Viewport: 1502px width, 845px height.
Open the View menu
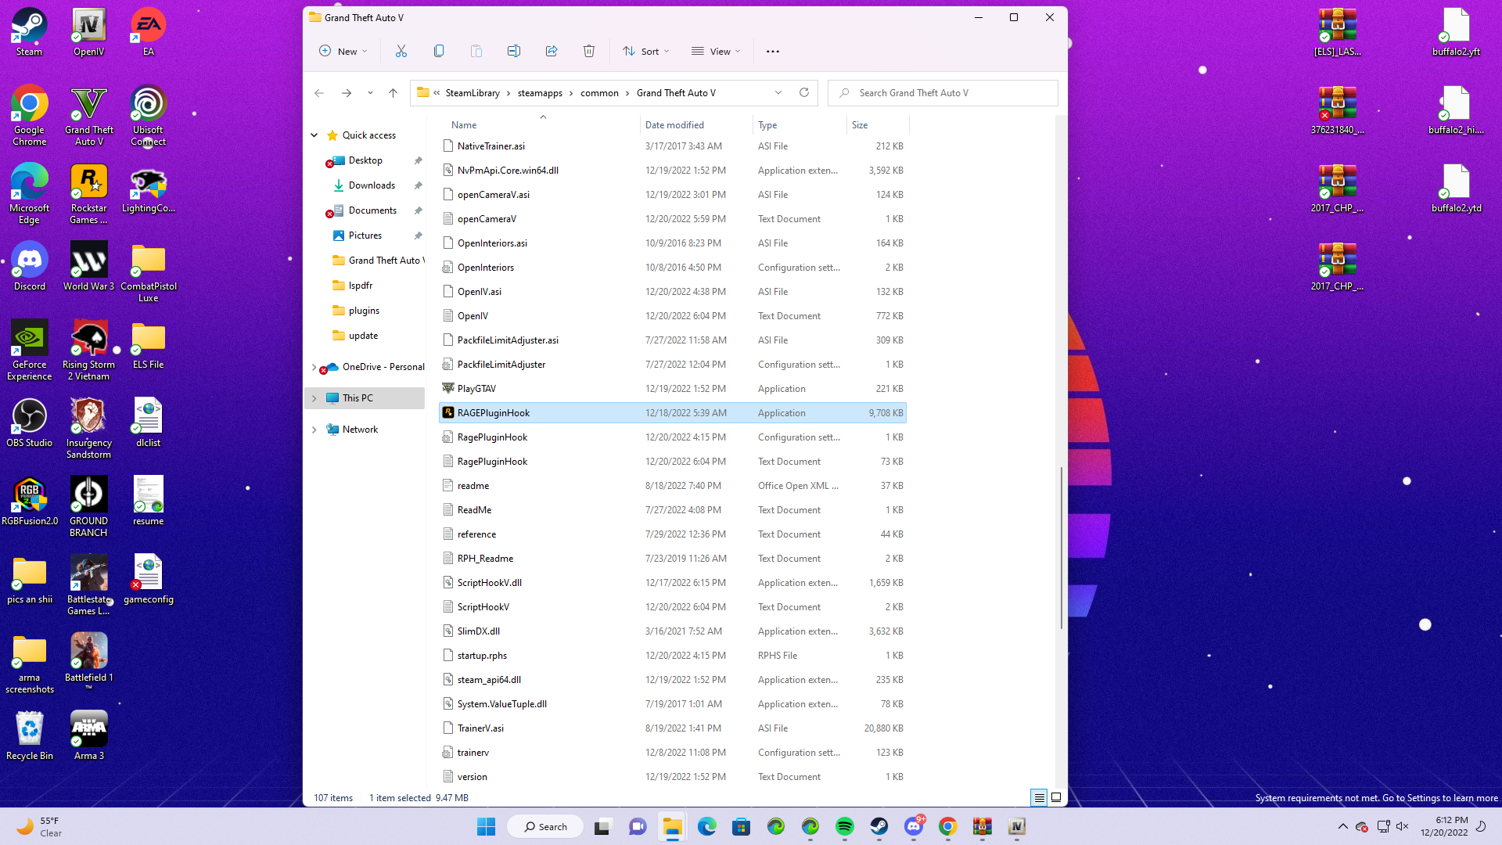click(x=716, y=52)
